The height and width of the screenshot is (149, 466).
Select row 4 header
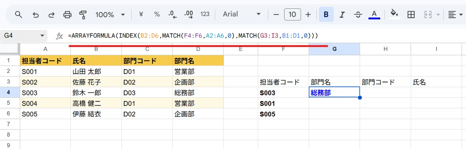tap(10, 92)
